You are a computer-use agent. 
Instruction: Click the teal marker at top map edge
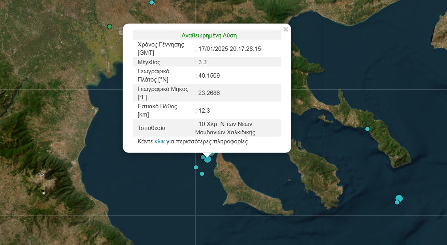(x=151, y=2)
